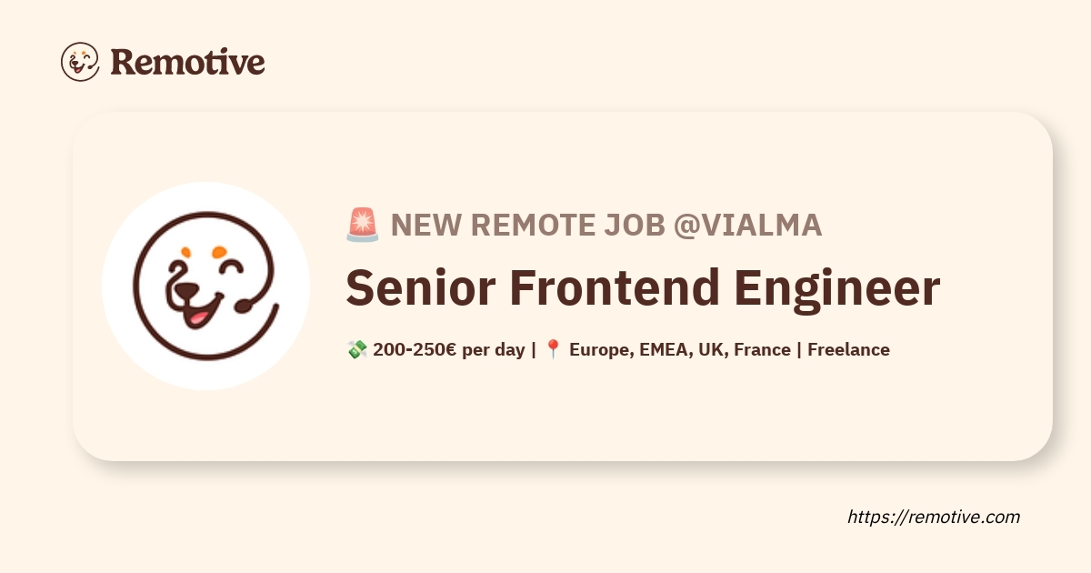Click the red siren emoji icon
The width and height of the screenshot is (1091, 573).
pyautogui.click(x=362, y=225)
